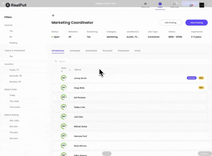This screenshot has width=212, height=156.
Task: Switch to the Dismissed tab
Action: pyautogui.click(x=123, y=51)
